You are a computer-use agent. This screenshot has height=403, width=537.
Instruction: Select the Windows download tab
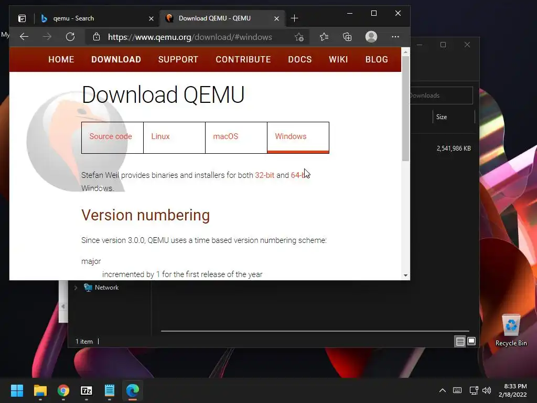pyautogui.click(x=298, y=137)
